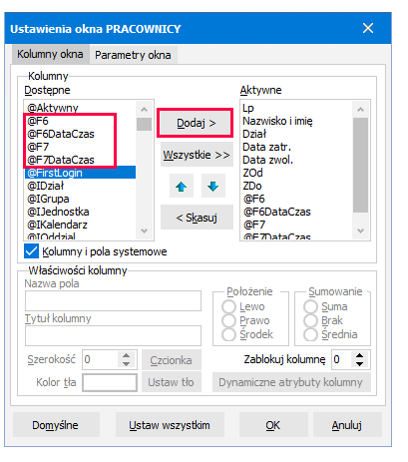This screenshot has width=408, height=462.
Task: Click Aktywne list scrollbar thumb
Action: coord(360,165)
